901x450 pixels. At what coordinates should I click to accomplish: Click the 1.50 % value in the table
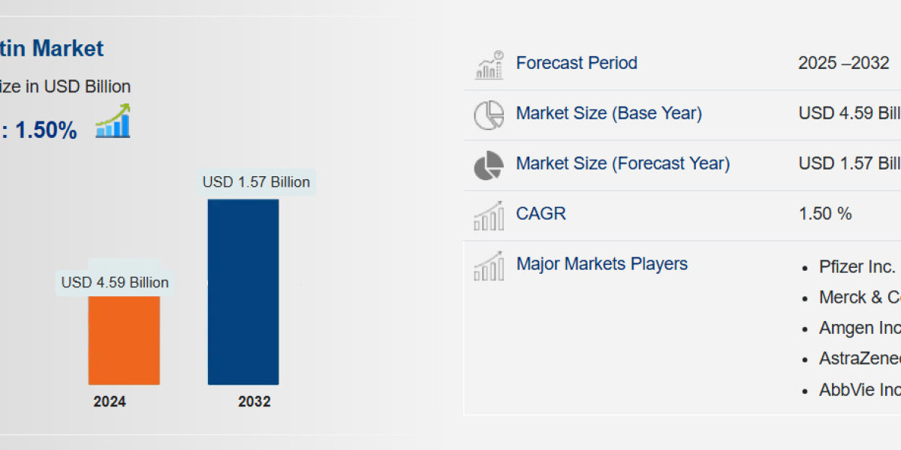point(824,214)
